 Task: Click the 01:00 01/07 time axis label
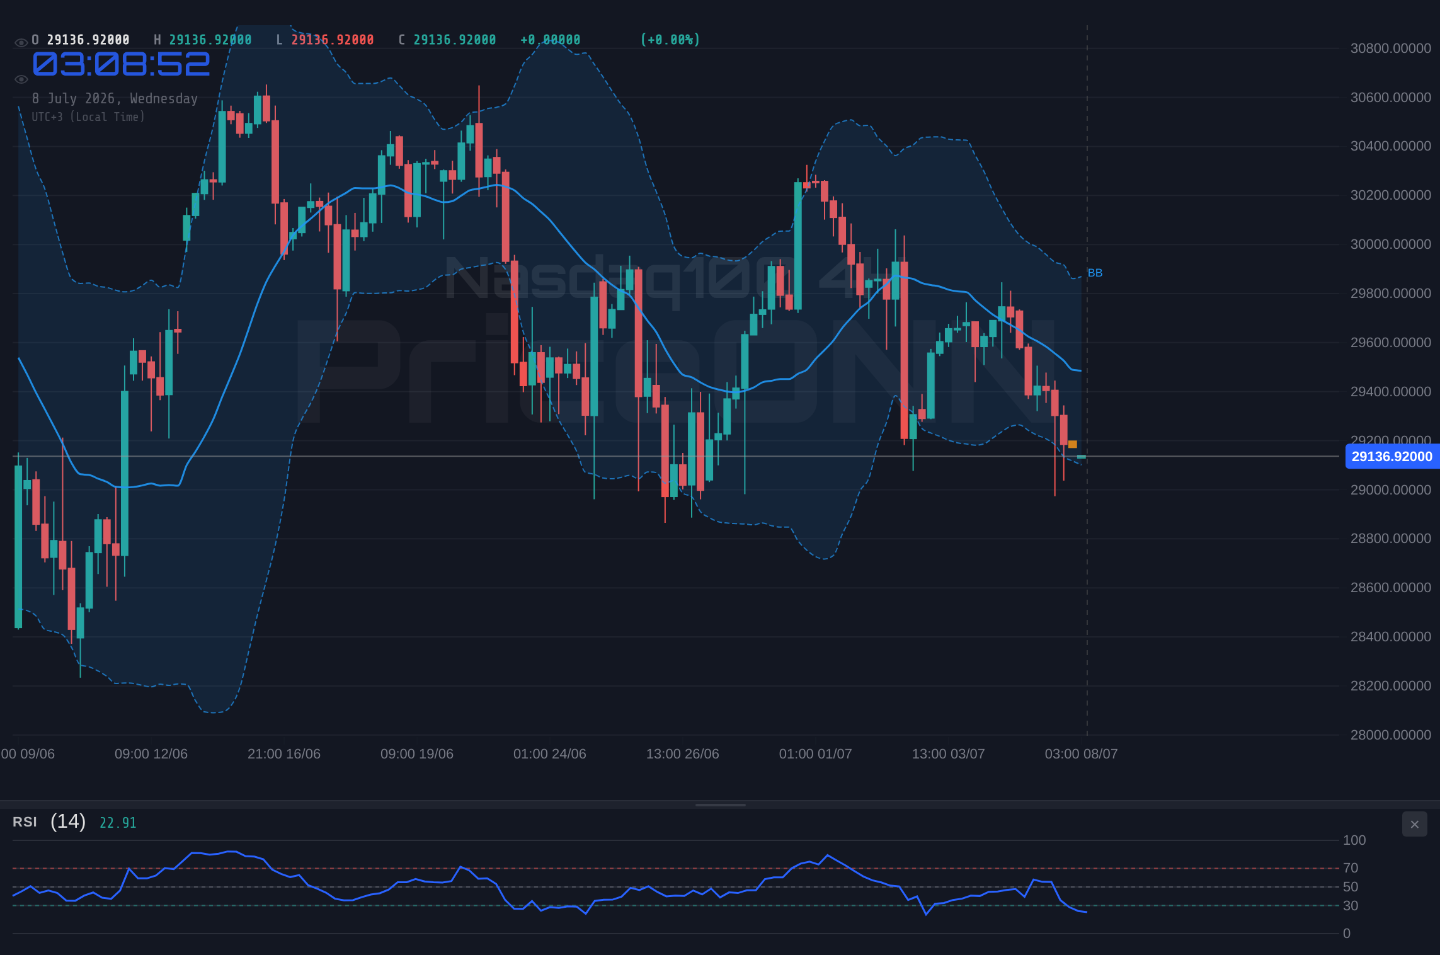pos(816,754)
